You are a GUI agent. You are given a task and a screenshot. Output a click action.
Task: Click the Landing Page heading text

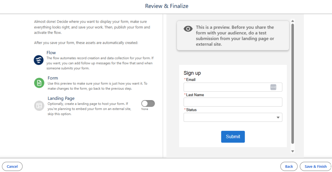61,98
